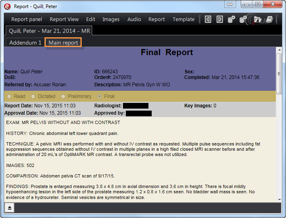This screenshot has width=286, height=218.
Task: Select the Dictated status radio button
Action: (34, 96)
